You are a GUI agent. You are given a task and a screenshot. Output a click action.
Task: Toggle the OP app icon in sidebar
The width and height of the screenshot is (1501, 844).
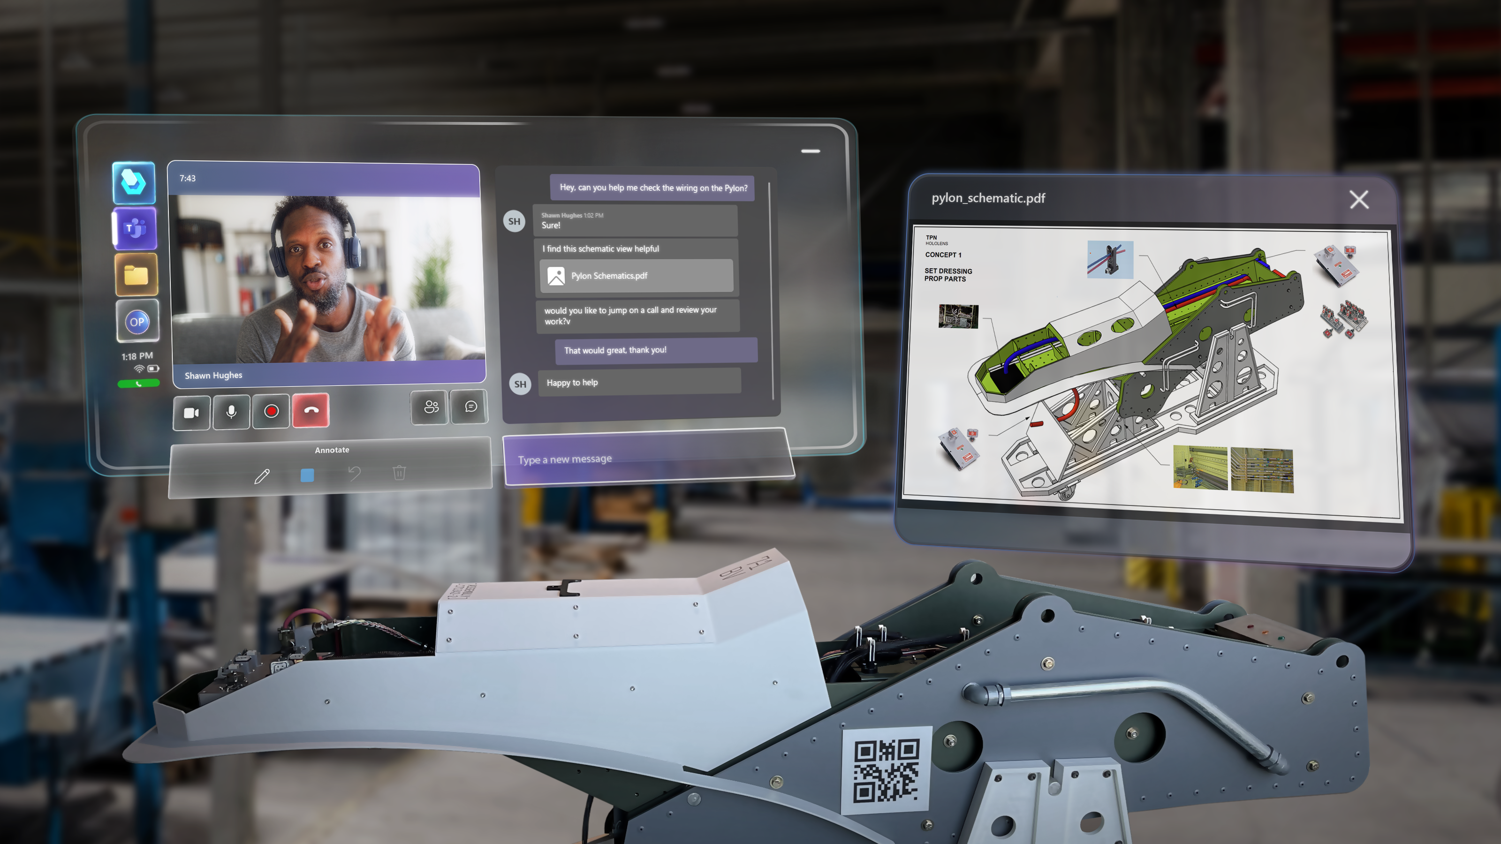(x=137, y=321)
